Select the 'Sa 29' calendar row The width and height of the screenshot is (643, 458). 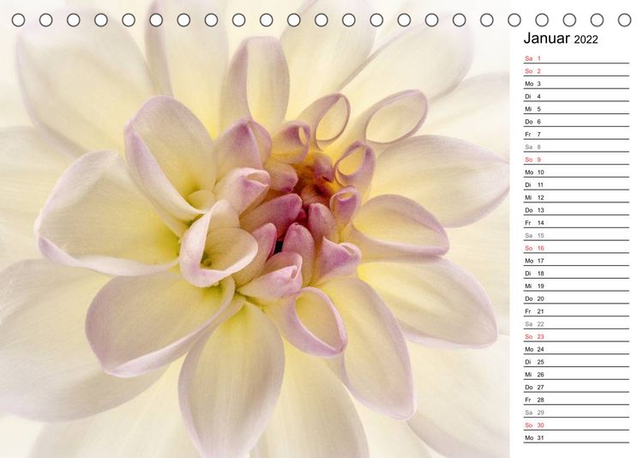click(x=576, y=413)
